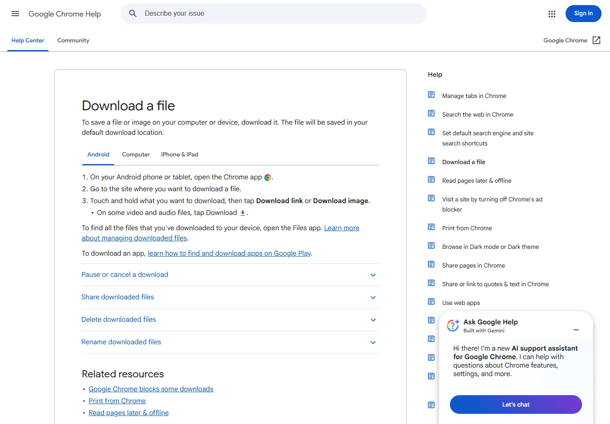Open Print from Chrome sidebar article
The height and width of the screenshot is (424, 610).
[x=467, y=229]
